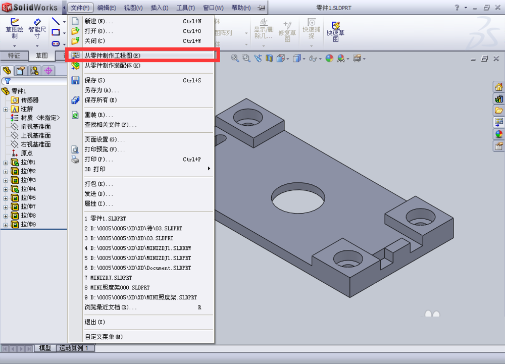Open the Rectangle tool dropdown arrow
Viewport: 505px width, 364px height.
[x=64, y=33]
